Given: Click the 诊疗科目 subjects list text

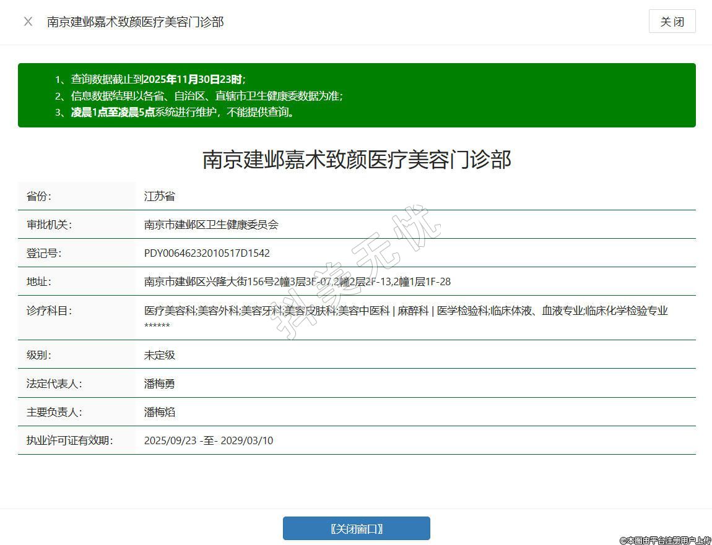Looking at the screenshot, I should 406,311.
